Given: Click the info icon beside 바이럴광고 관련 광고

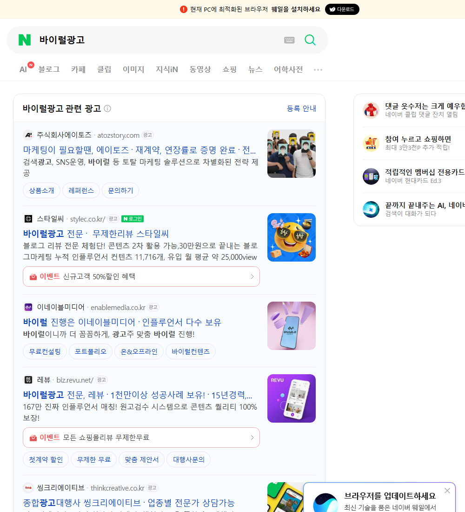Looking at the screenshot, I should pyautogui.click(x=107, y=108).
